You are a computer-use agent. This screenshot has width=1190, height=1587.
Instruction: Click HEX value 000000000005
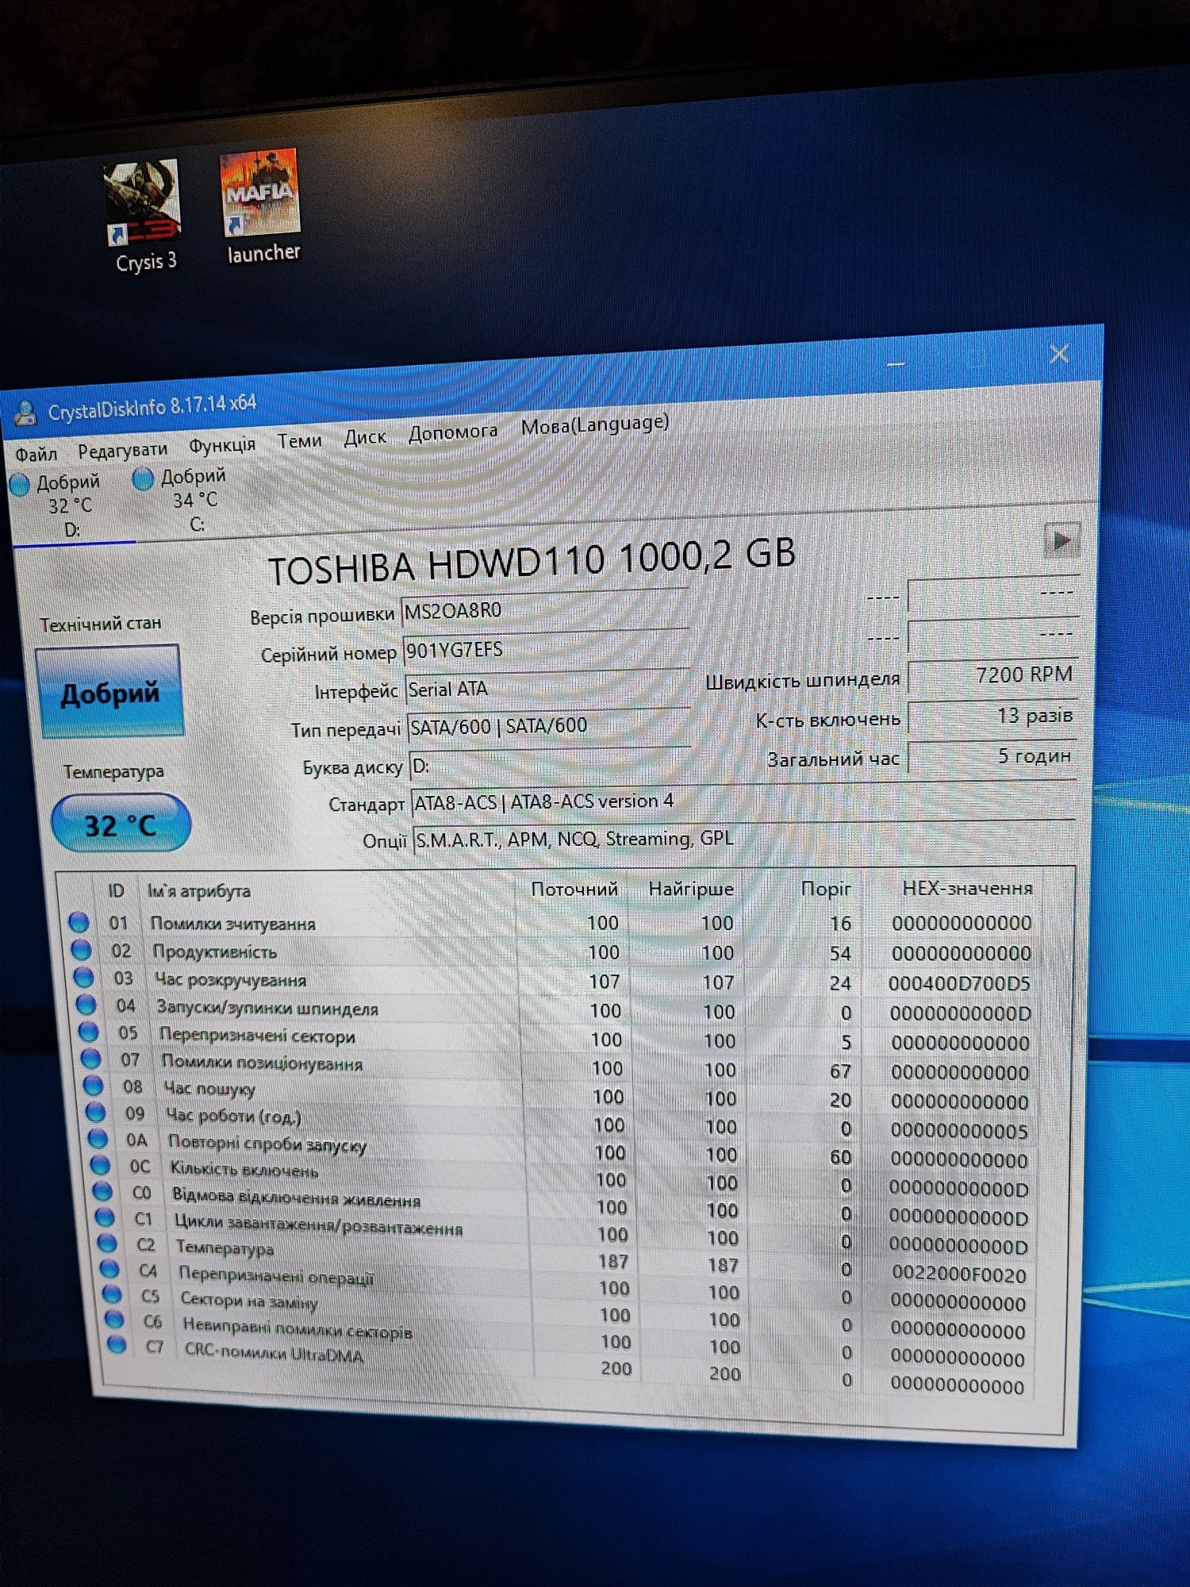pyautogui.click(x=959, y=1131)
